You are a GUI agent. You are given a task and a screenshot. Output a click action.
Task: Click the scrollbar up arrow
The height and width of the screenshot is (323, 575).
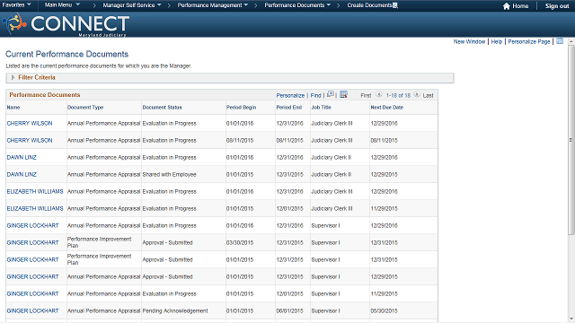tap(571, 41)
